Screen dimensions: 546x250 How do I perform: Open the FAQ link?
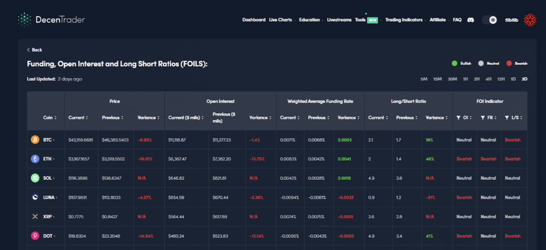(x=457, y=20)
